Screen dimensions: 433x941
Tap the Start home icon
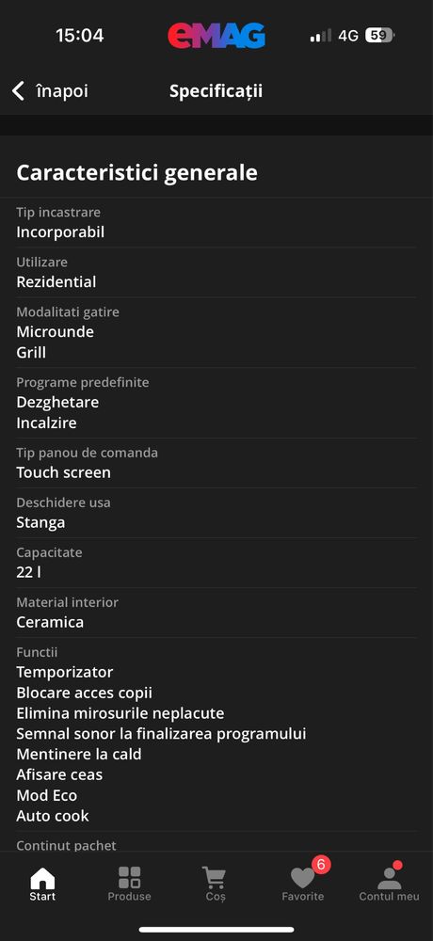[42, 878]
